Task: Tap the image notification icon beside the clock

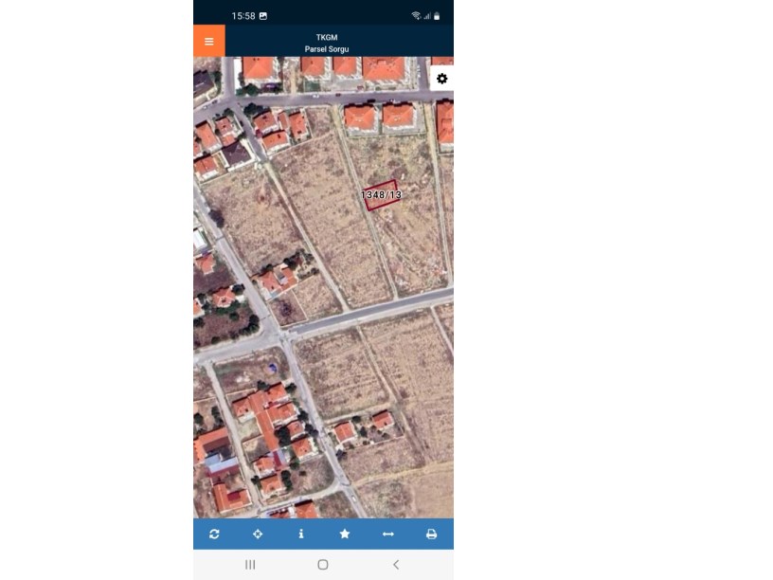Action: pos(262,16)
